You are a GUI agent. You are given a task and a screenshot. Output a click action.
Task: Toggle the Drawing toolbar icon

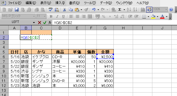(x=149, y=10)
